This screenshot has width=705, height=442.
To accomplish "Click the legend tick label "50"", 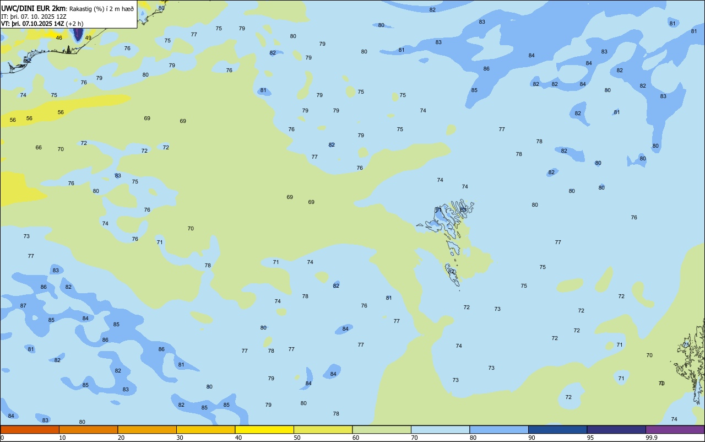I will tap(297, 438).
